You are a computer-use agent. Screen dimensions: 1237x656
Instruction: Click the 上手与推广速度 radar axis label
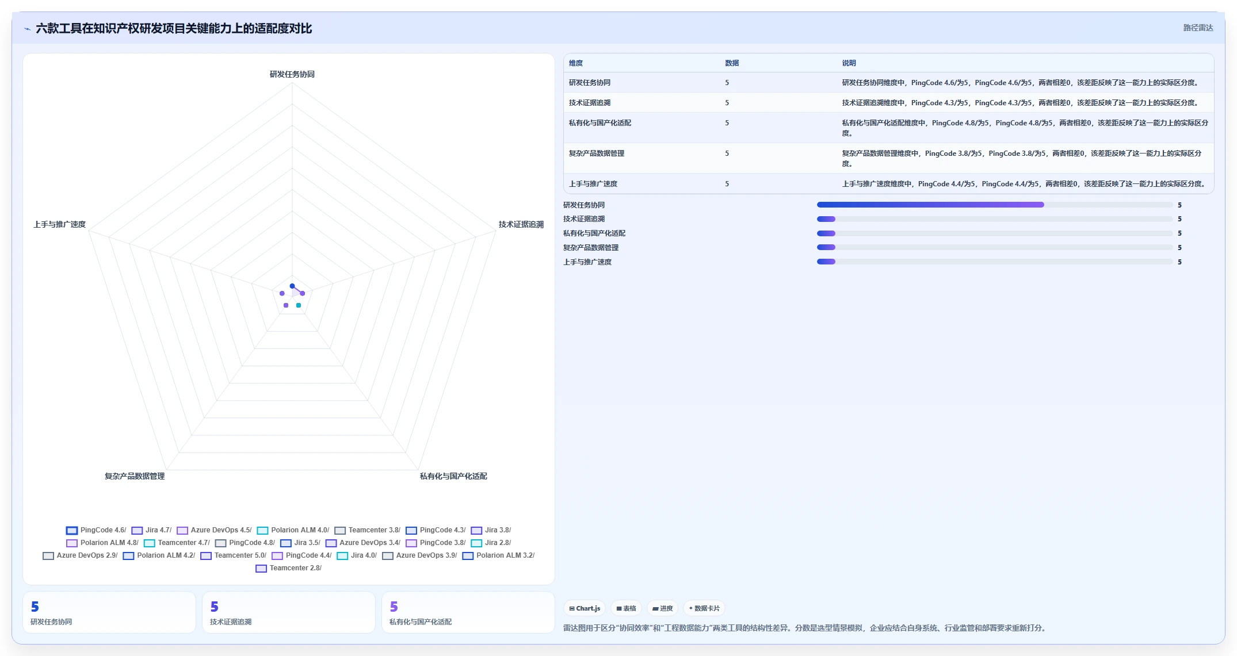pos(60,224)
